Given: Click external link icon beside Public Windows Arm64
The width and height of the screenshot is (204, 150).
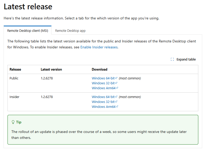Looking at the screenshot, I should tap(117, 88).
